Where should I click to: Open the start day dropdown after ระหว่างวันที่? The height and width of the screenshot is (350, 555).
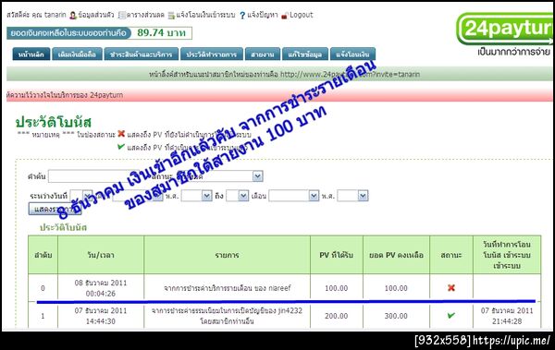click(81, 196)
